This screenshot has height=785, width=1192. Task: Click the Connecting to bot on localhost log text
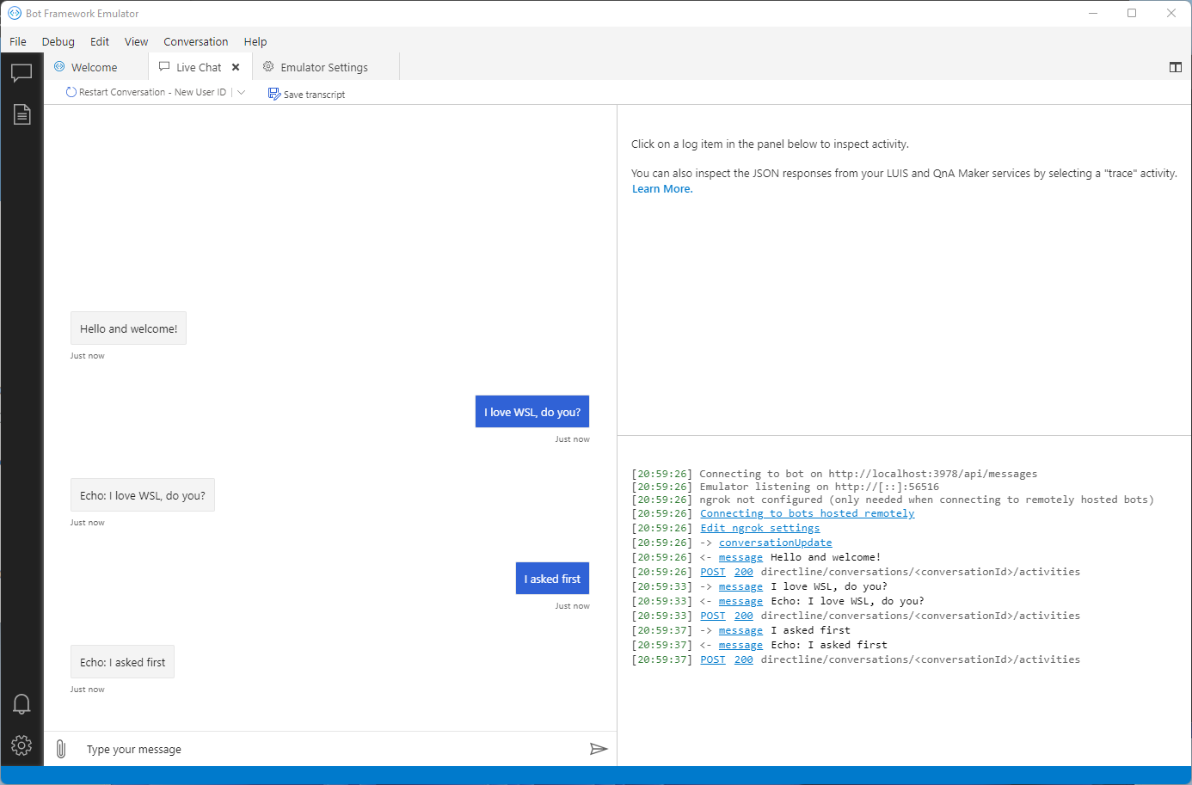click(868, 474)
